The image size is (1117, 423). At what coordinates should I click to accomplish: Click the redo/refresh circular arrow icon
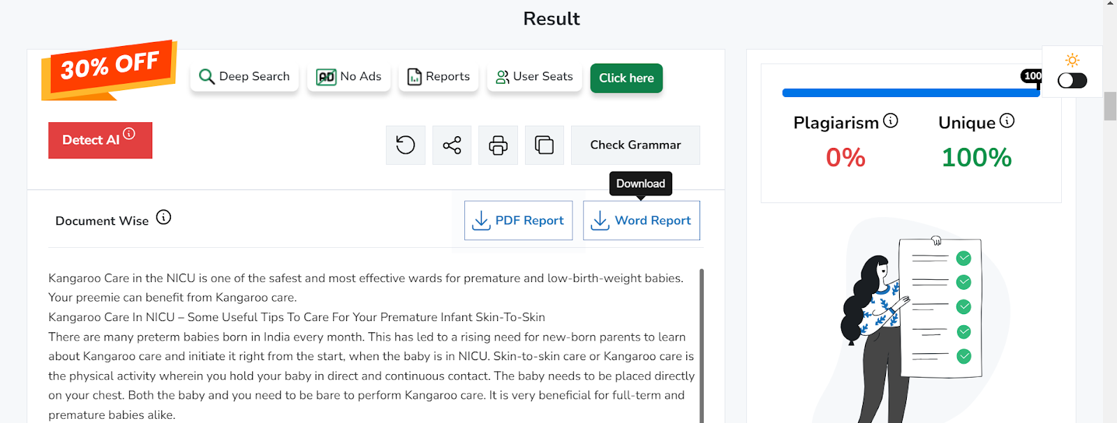tap(406, 145)
